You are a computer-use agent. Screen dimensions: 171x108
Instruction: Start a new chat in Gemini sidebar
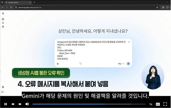pyautogui.click(x=3, y=19)
